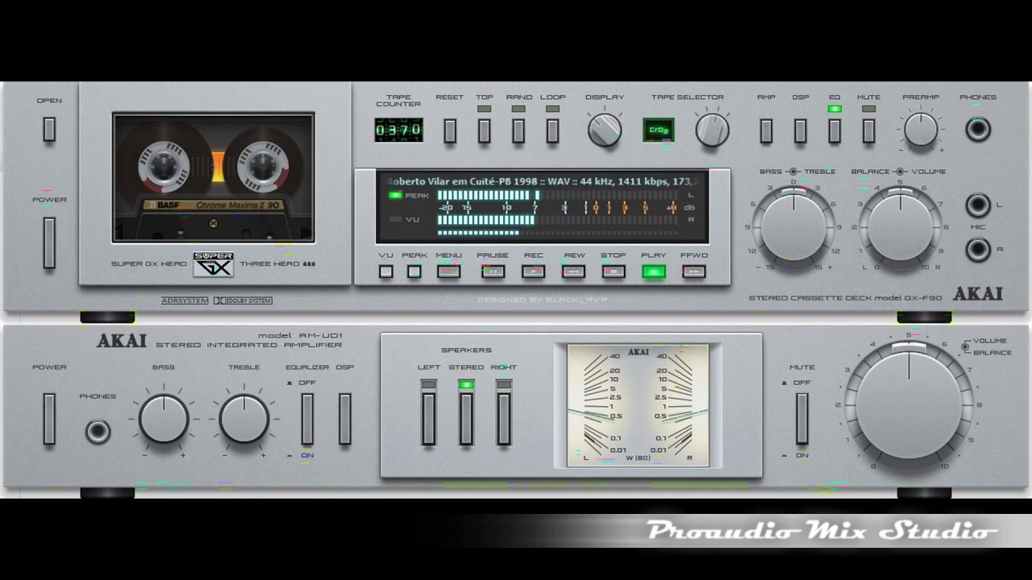The height and width of the screenshot is (580, 1032).
Task: Toggle the amplifier POWER switch
Action: 49,419
